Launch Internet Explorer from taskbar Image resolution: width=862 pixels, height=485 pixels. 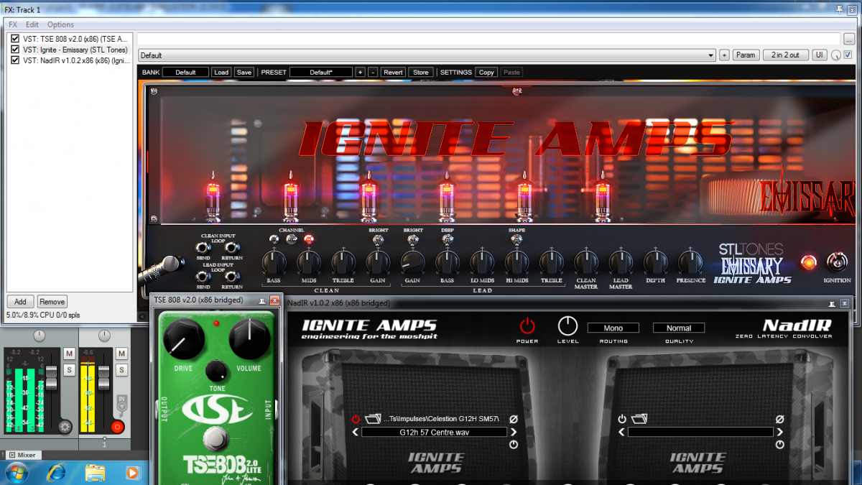57,472
